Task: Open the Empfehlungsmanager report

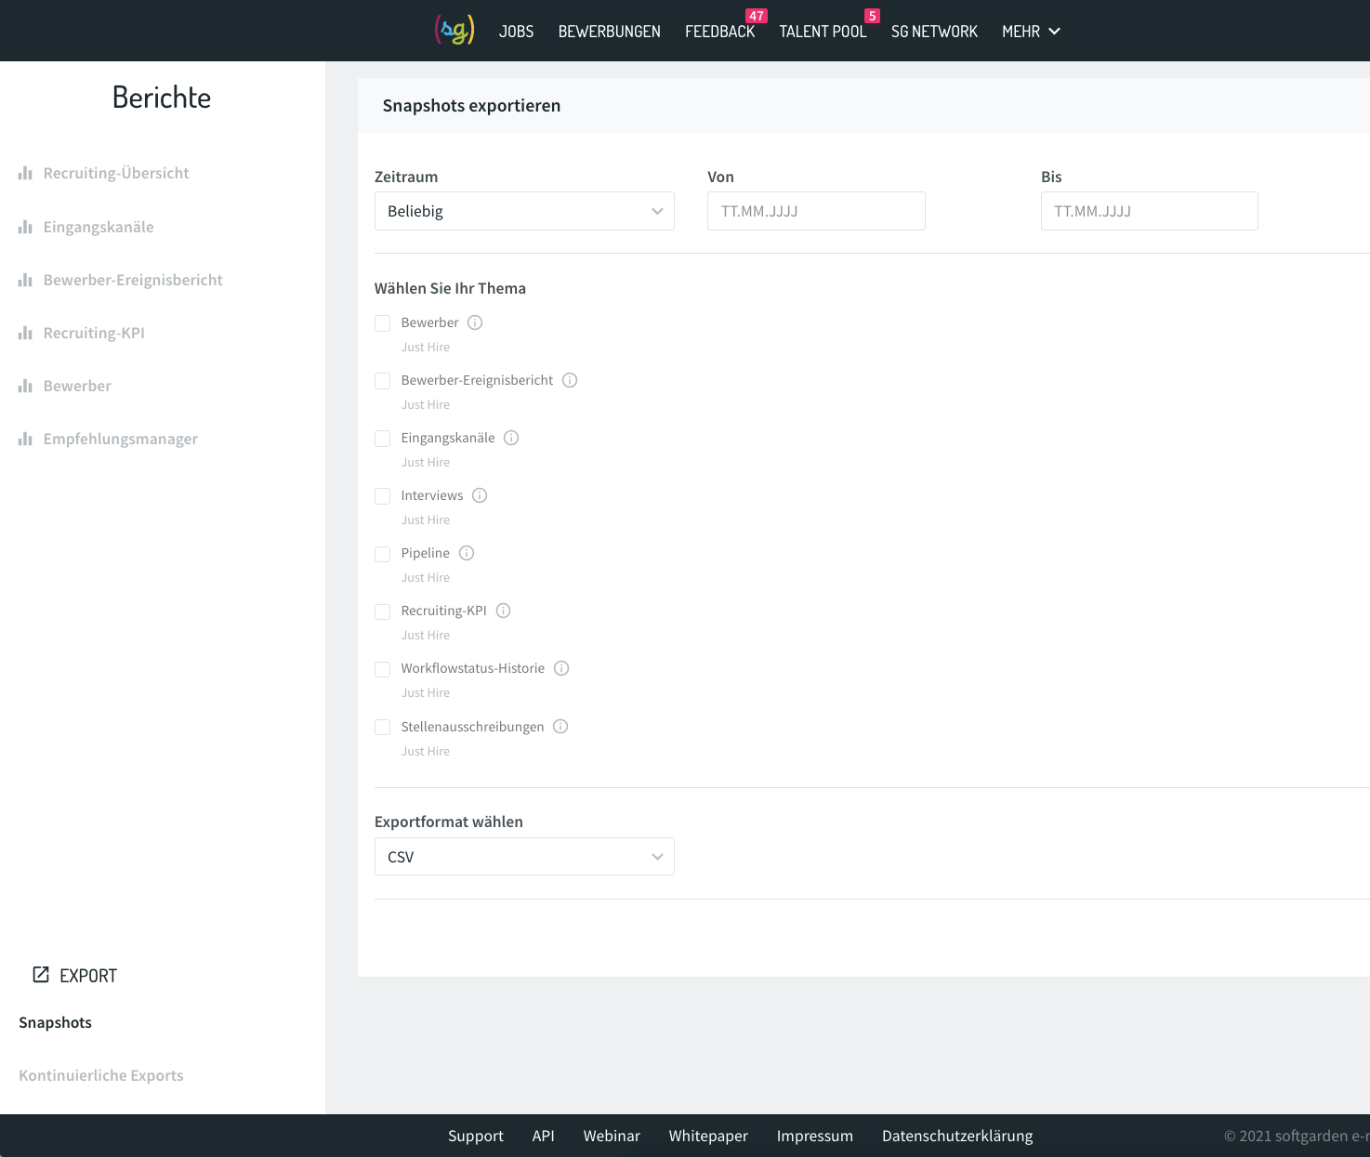Action: (x=121, y=439)
